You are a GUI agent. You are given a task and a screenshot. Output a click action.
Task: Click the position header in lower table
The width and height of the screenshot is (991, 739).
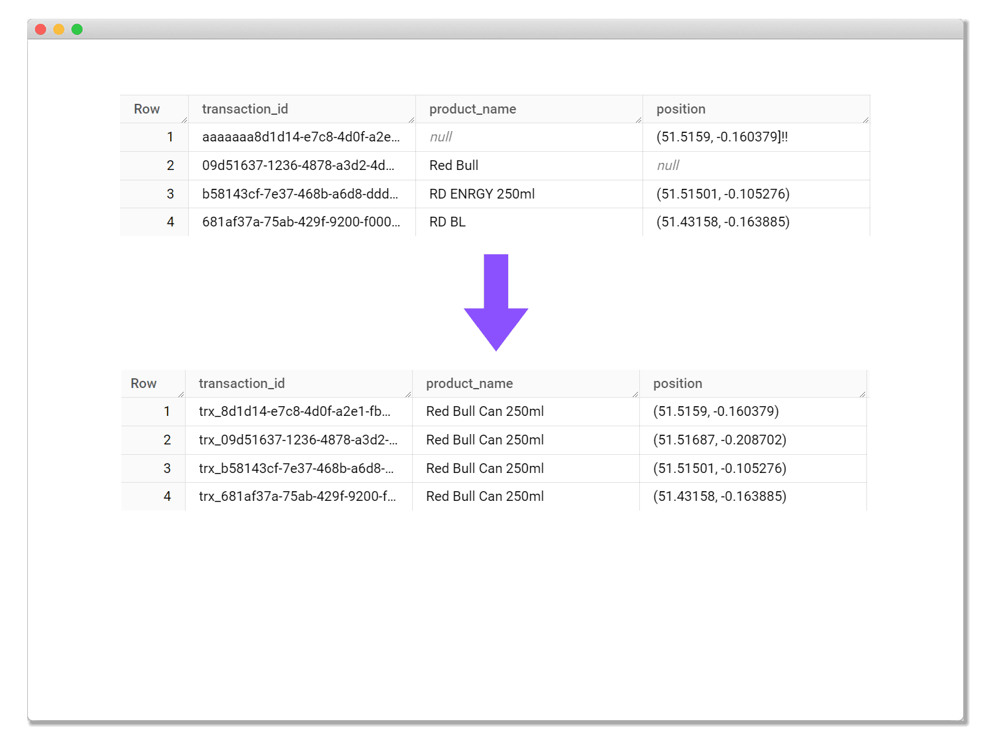click(x=753, y=383)
